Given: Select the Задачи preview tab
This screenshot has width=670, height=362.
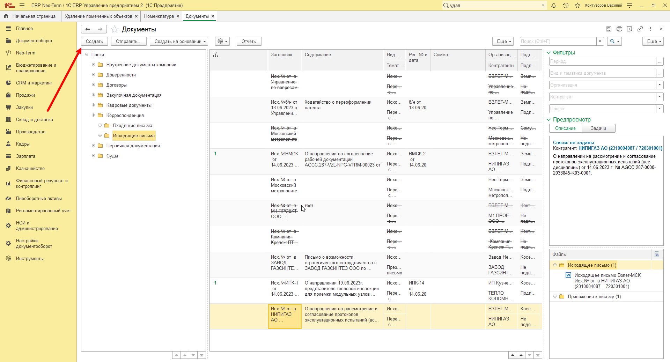Looking at the screenshot, I should click(598, 128).
